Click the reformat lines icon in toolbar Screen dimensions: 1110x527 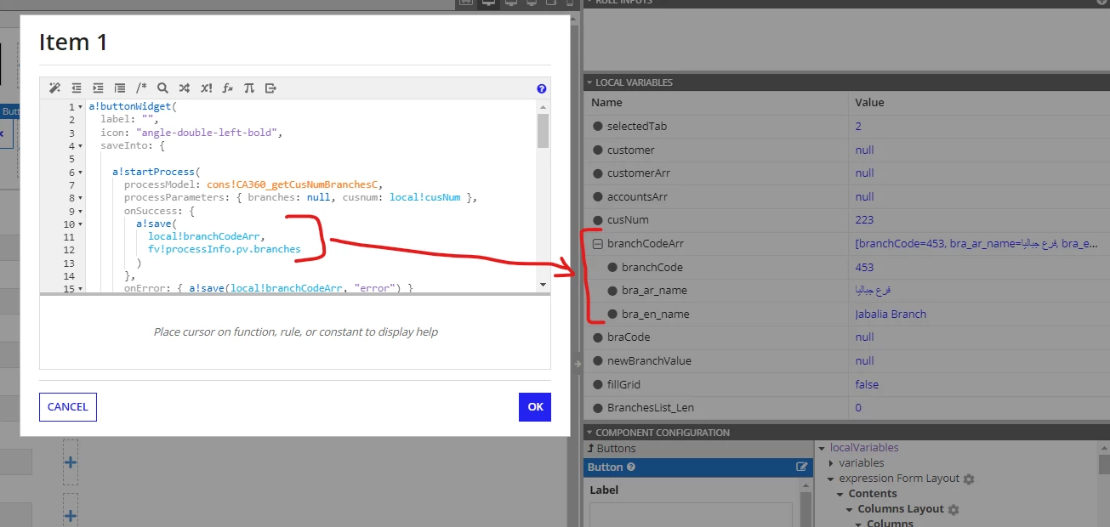coord(120,88)
